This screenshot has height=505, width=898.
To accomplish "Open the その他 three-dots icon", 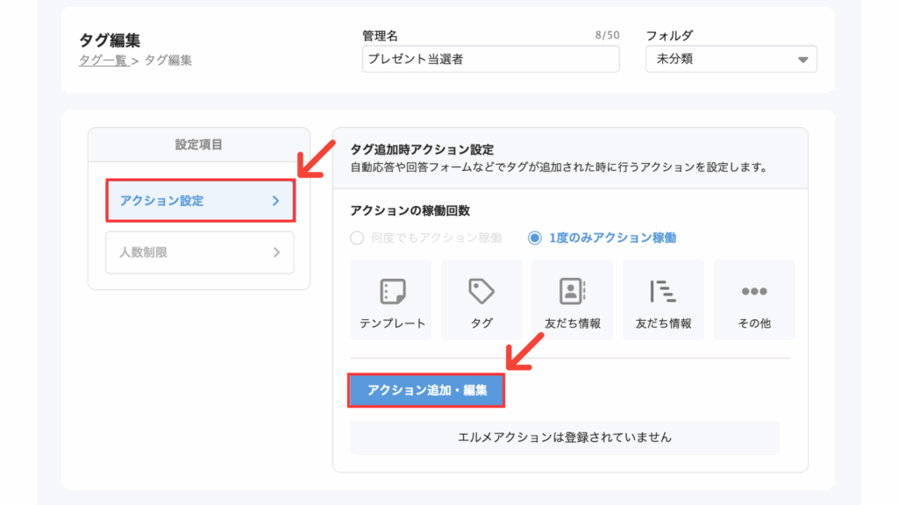I will (x=753, y=291).
